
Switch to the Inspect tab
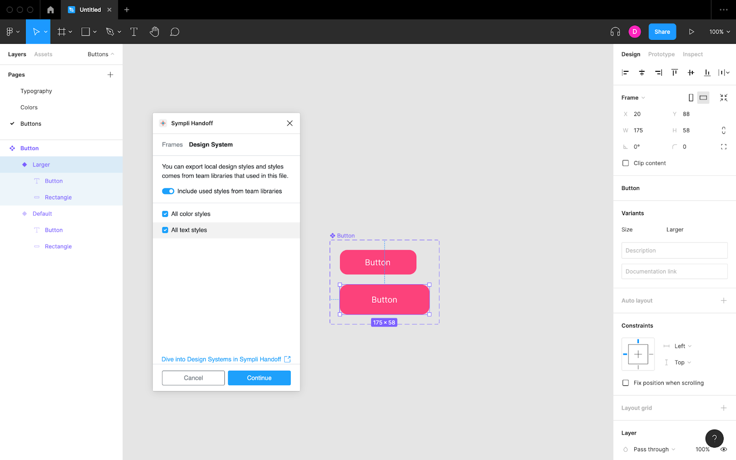[x=692, y=54]
